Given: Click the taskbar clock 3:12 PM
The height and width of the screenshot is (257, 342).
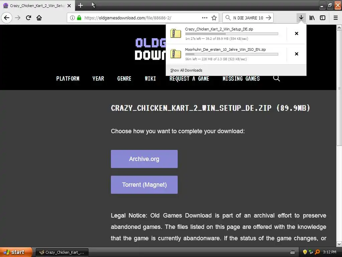Looking at the screenshot, I should point(329,252).
